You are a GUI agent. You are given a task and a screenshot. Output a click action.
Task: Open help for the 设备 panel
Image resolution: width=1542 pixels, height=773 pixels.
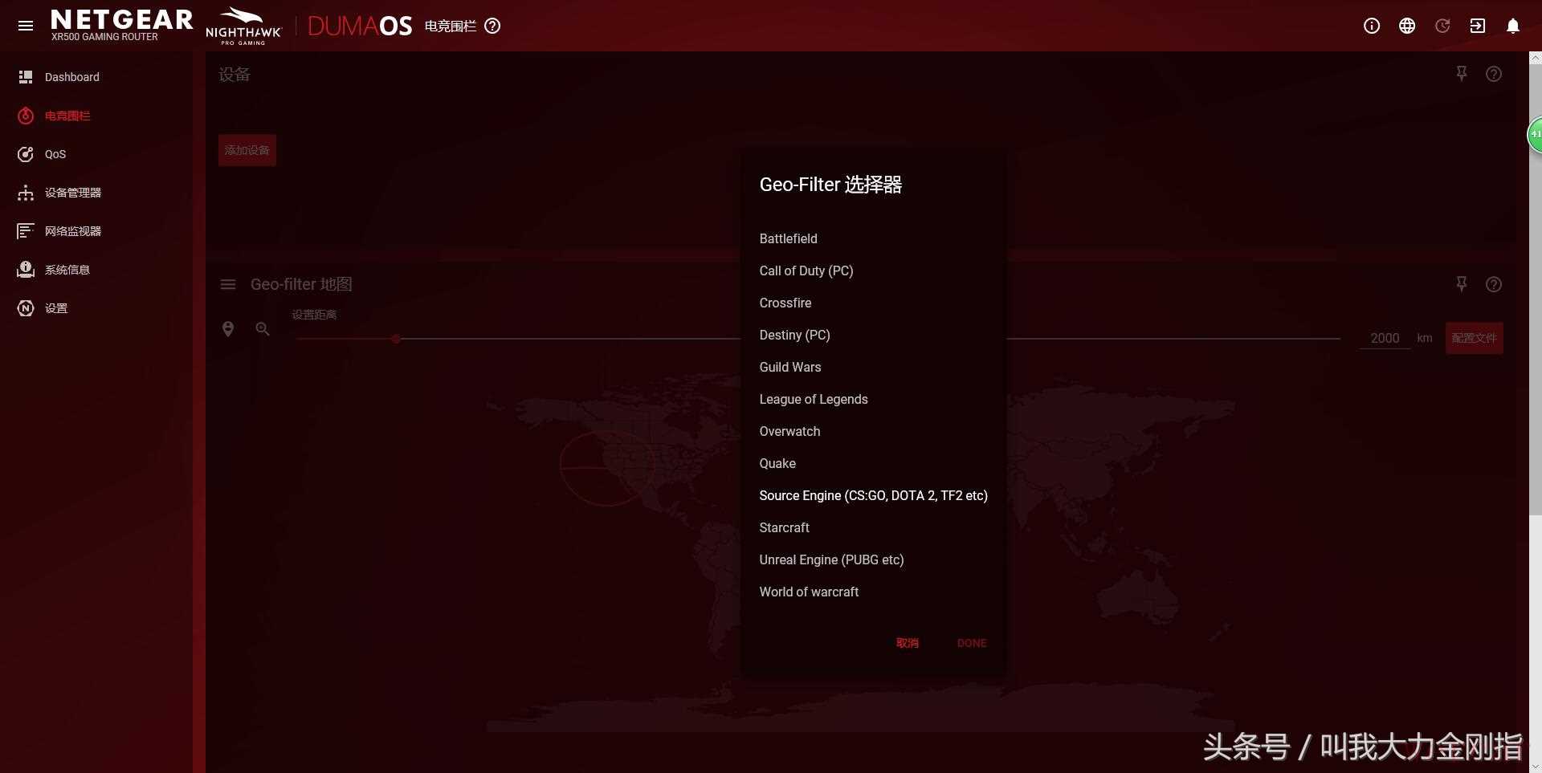pyautogui.click(x=1494, y=74)
